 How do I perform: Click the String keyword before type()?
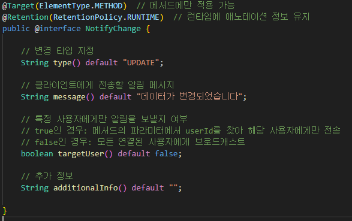[35, 63]
